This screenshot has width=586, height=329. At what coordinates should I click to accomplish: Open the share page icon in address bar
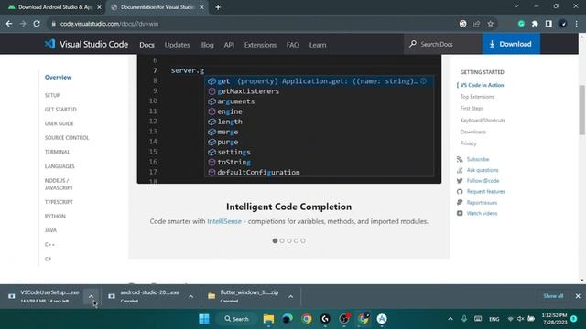click(x=476, y=24)
